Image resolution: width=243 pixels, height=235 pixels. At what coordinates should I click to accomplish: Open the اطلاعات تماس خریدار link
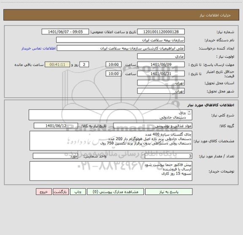38,49
